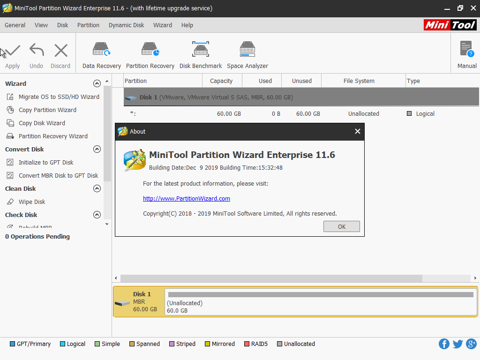
Task: Click OK in the About dialog
Action: pyautogui.click(x=342, y=226)
